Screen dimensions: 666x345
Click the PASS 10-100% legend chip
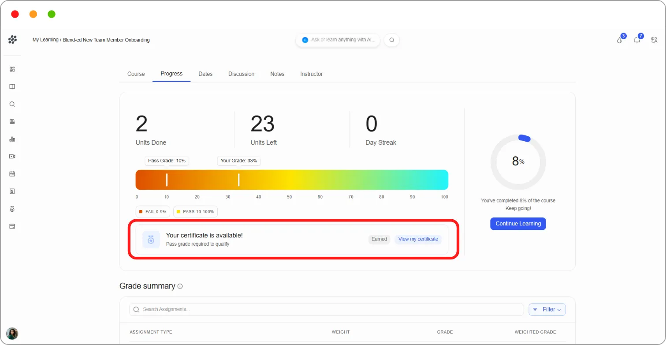click(195, 212)
